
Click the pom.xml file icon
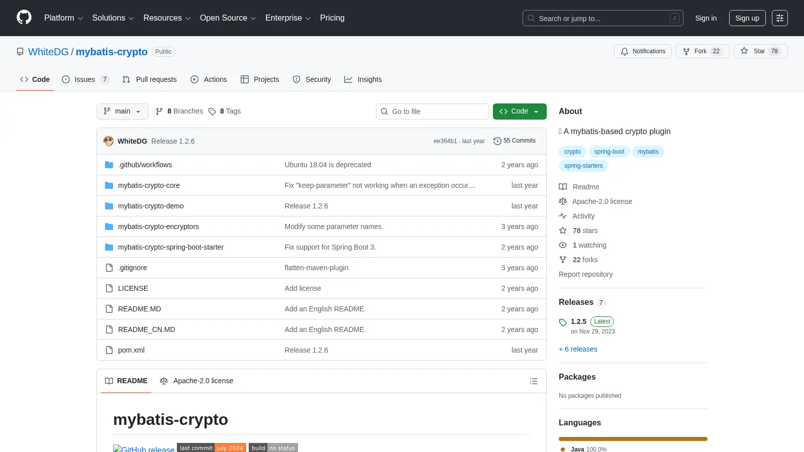point(109,350)
